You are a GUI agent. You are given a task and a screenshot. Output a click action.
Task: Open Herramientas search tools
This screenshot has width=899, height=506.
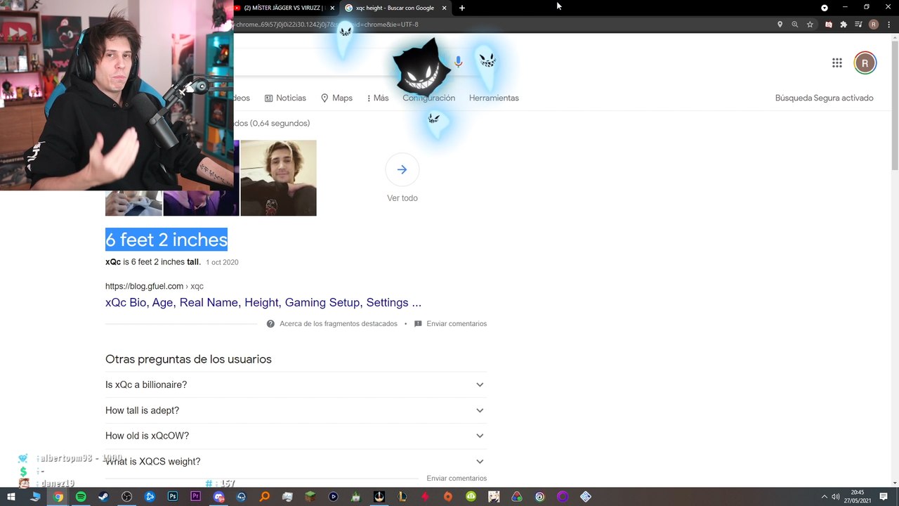[x=494, y=98]
